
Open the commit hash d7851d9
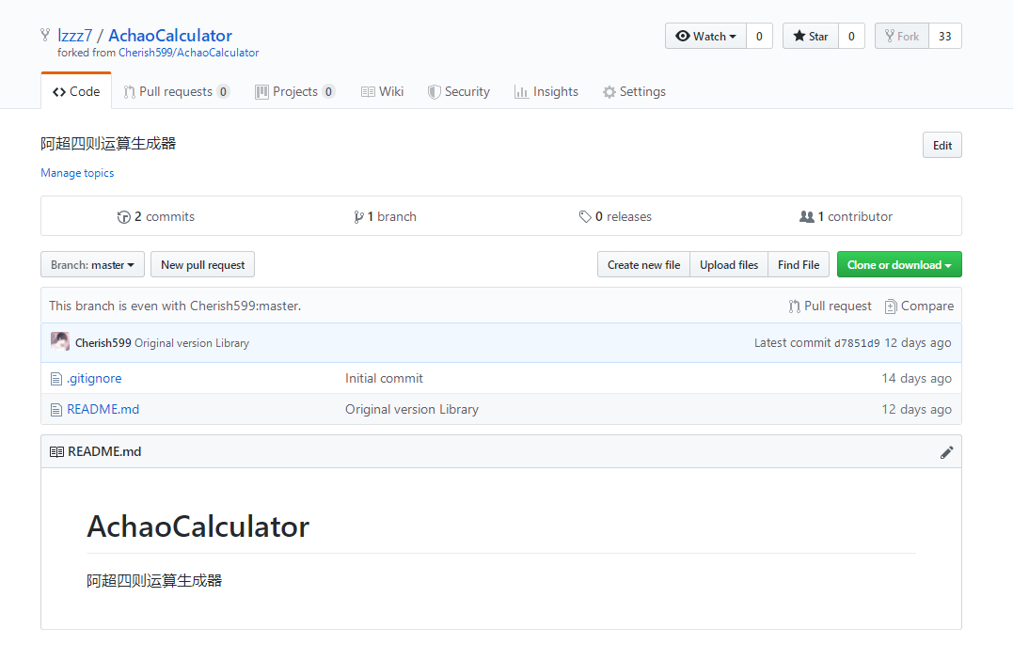click(x=857, y=343)
